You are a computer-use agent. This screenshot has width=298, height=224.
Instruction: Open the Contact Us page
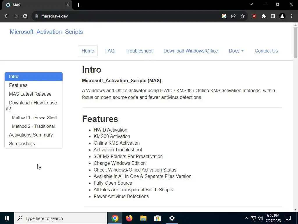click(266, 51)
